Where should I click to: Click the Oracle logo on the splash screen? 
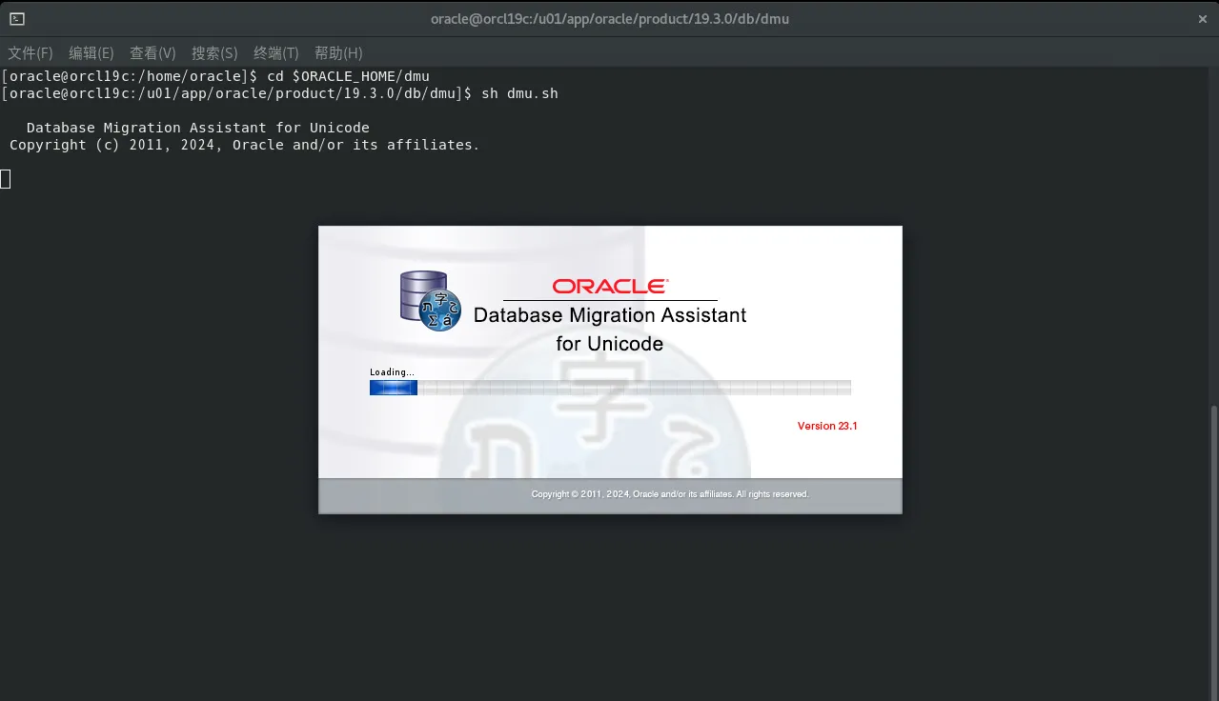pos(609,286)
